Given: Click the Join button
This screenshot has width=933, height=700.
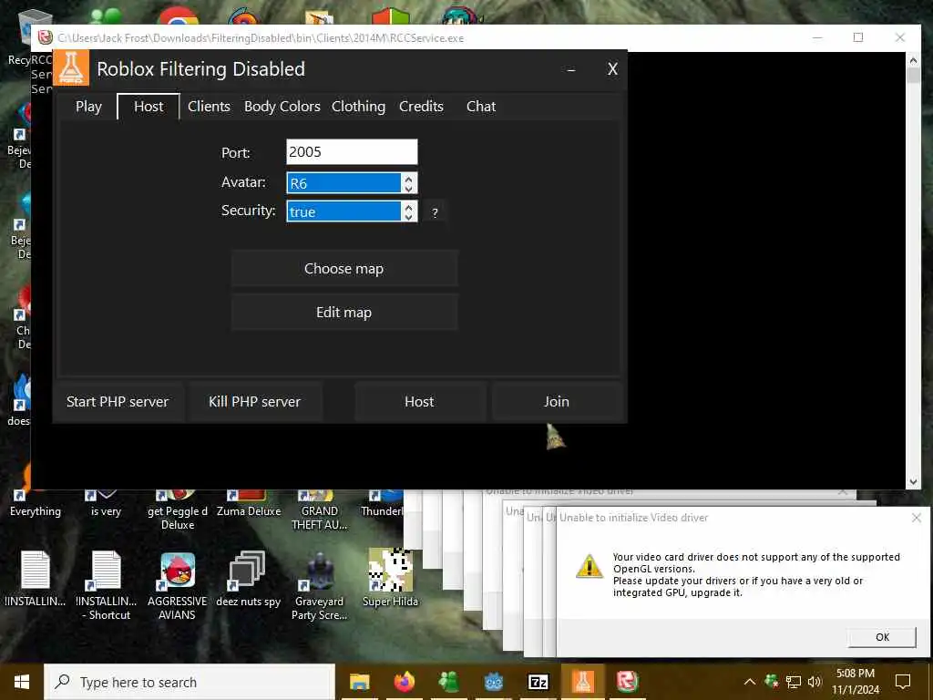Looking at the screenshot, I should 557,402.
